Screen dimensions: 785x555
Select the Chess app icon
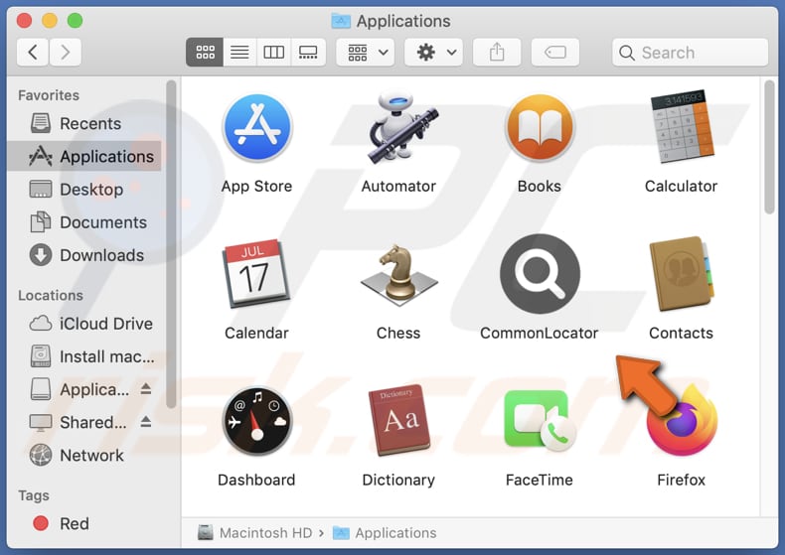[x=399, y=274]
